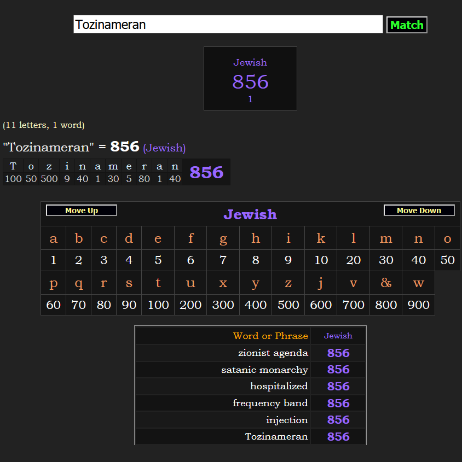Screen dimensions: 462x462
Task: Click letter 'x' in the cipher chart
Action: pyautogui.click(x=223, y=283)
